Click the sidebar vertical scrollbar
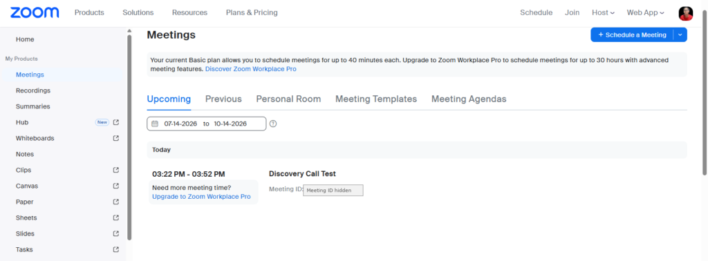The width and height of the screenshot is (708, 261). (129, 137)
